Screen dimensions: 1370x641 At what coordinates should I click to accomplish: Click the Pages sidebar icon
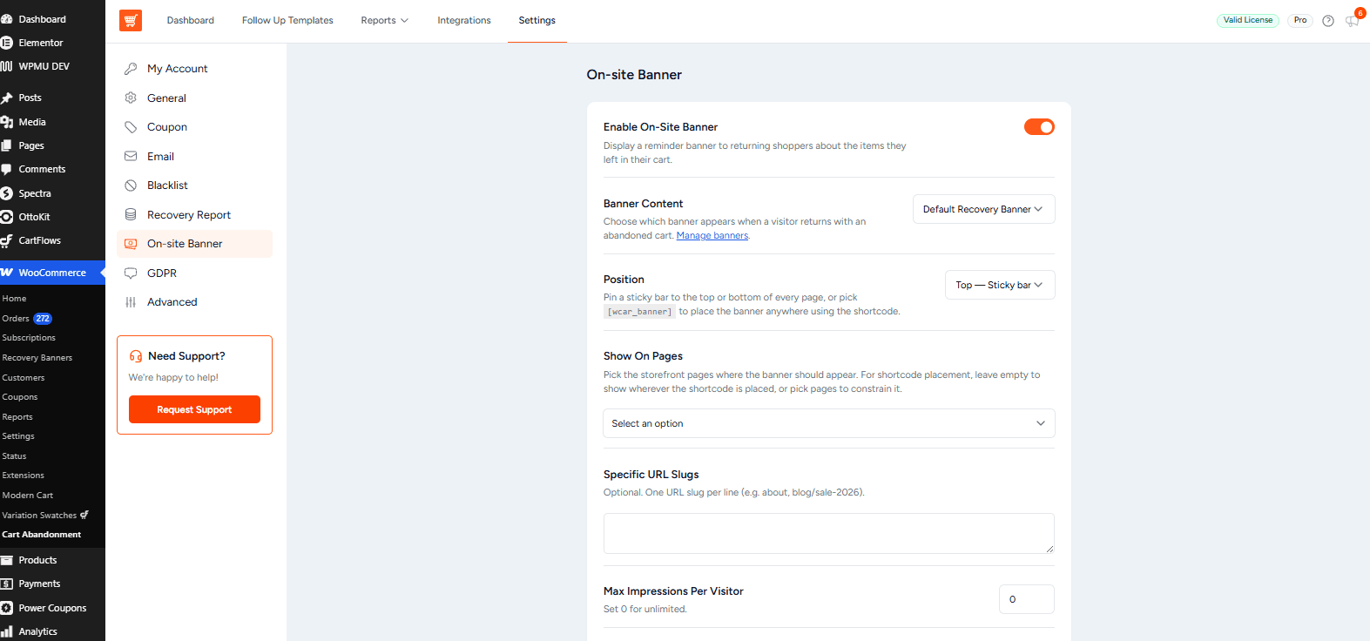(7, 145)
